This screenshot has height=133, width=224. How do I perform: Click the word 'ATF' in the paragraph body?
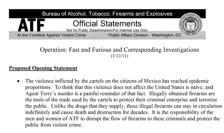click(74, 118)
